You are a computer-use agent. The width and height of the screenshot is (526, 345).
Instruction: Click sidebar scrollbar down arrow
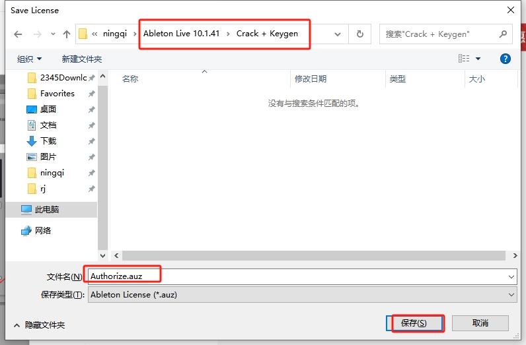pos(103,255)
